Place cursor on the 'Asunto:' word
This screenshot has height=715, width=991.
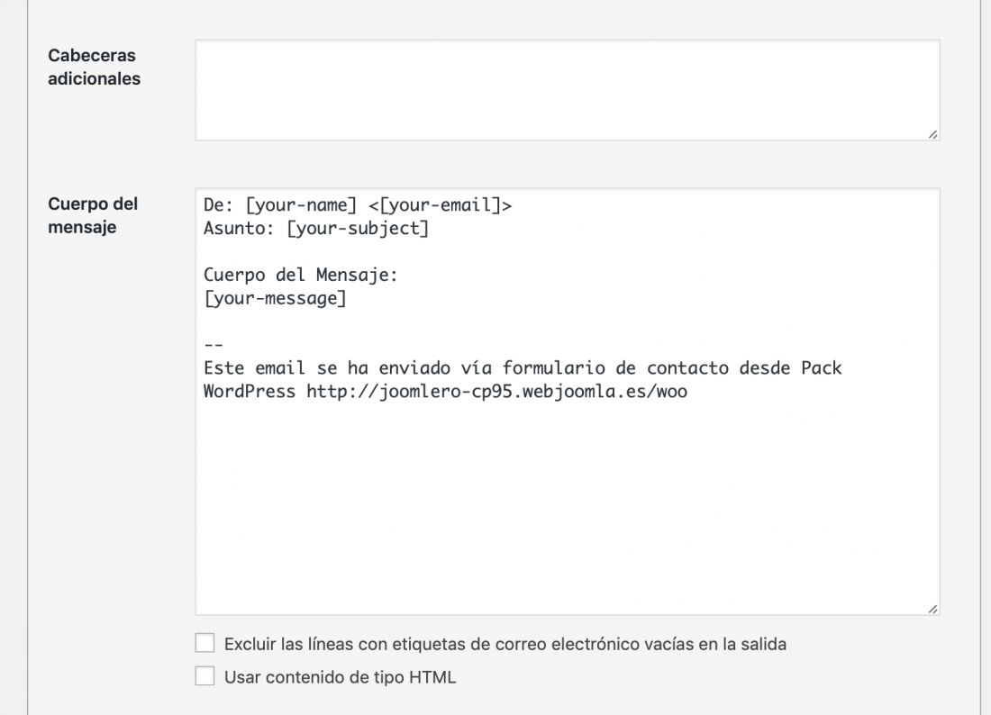click(239, 229)
